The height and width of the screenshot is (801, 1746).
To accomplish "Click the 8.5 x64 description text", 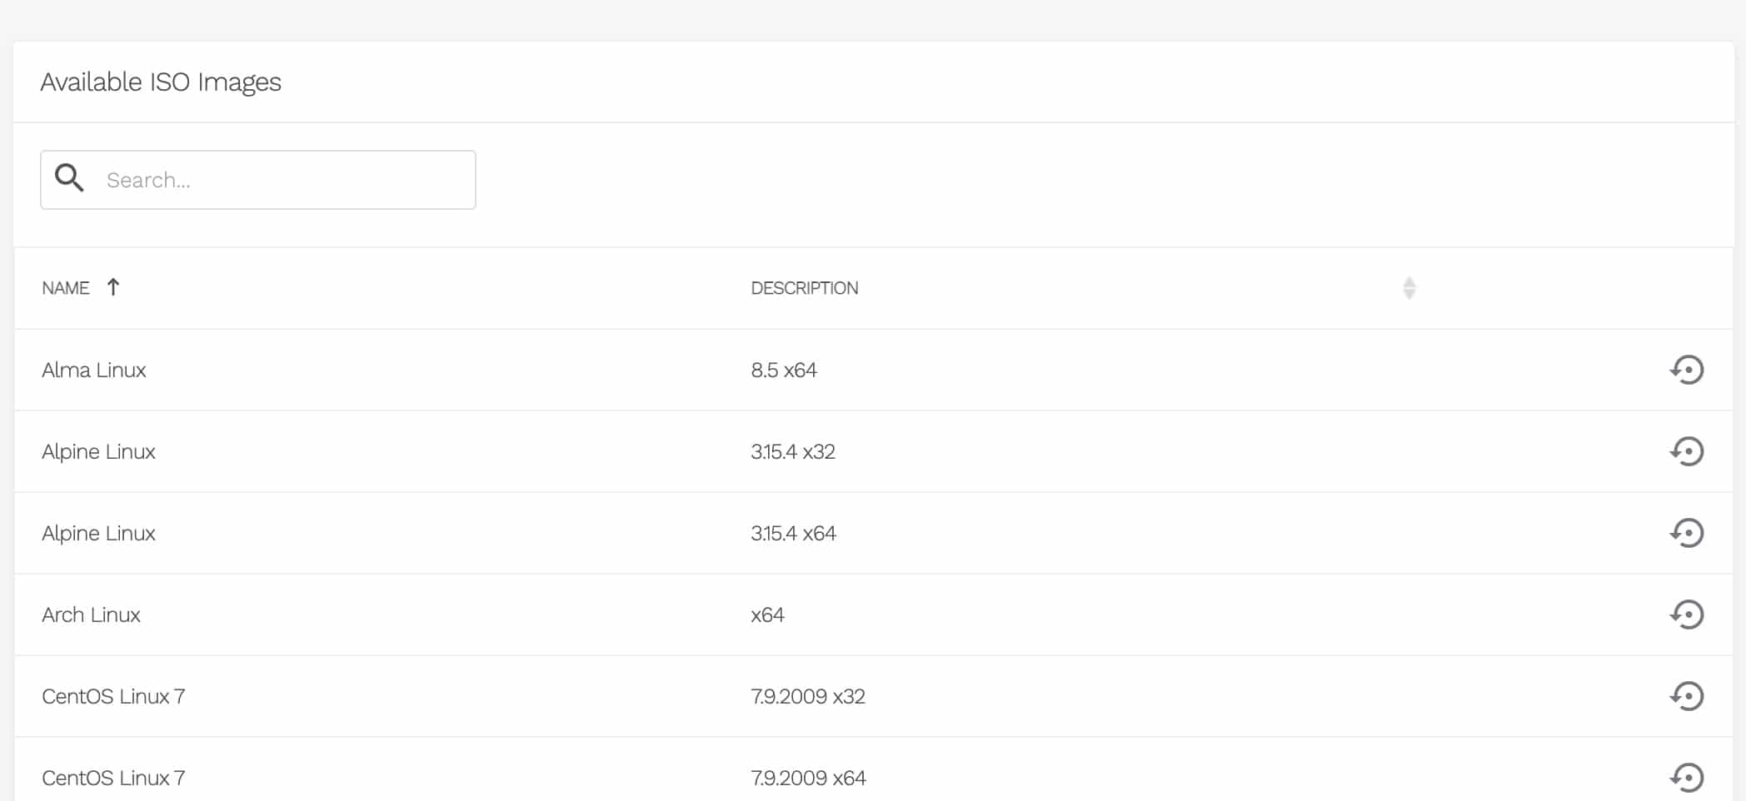I will (783, 370).
